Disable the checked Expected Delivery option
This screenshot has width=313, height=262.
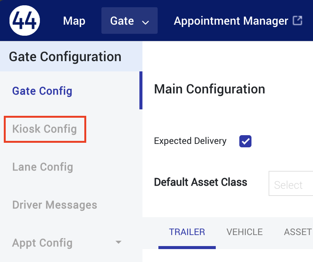[x=245, y=141]
